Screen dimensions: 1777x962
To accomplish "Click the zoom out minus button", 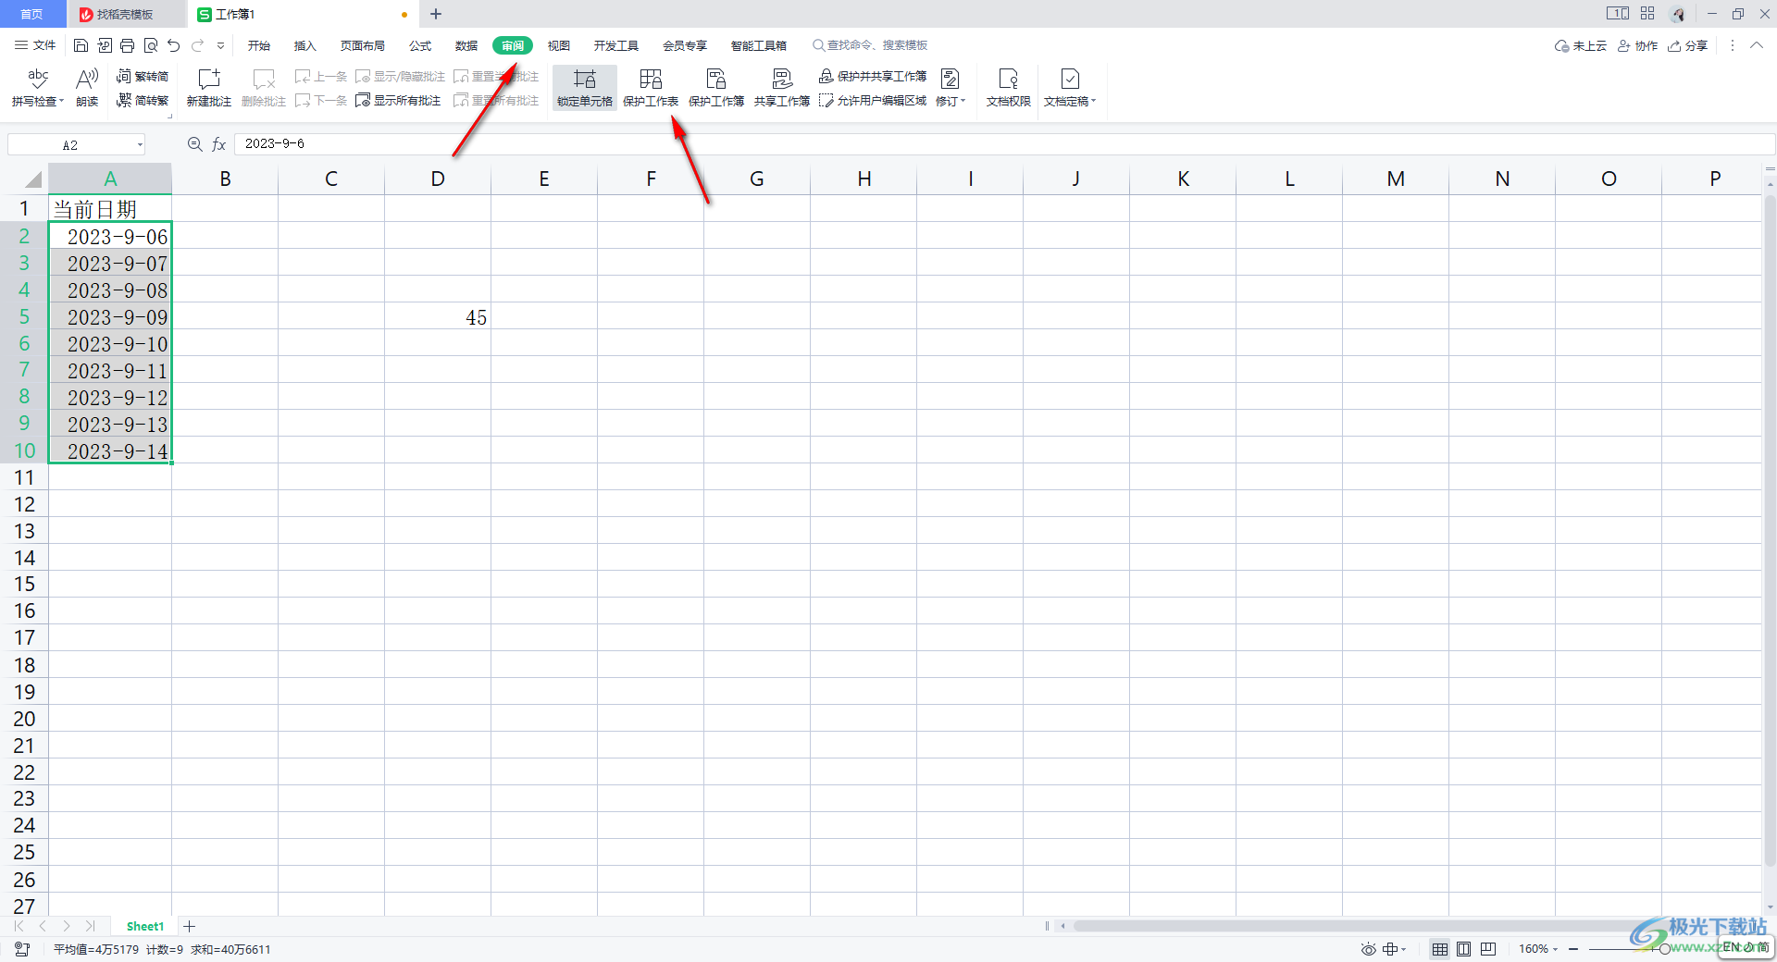I will pos(1573,949).
